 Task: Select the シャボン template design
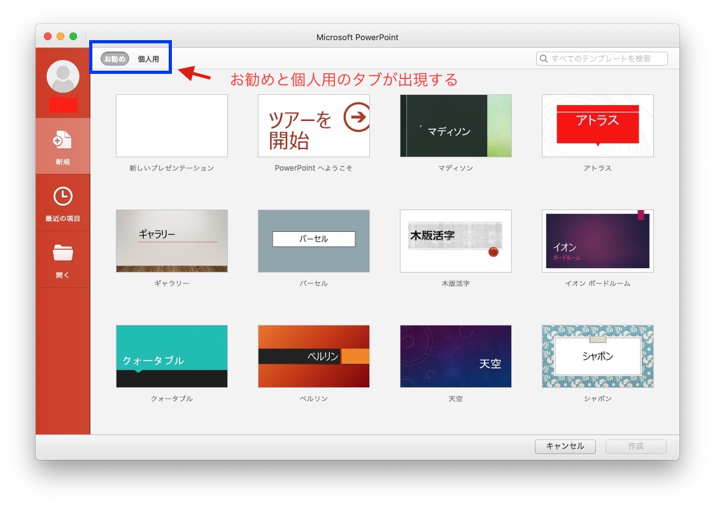[597, 356]
